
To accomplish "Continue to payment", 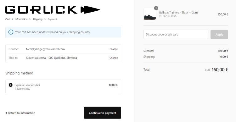I will 103,113.
